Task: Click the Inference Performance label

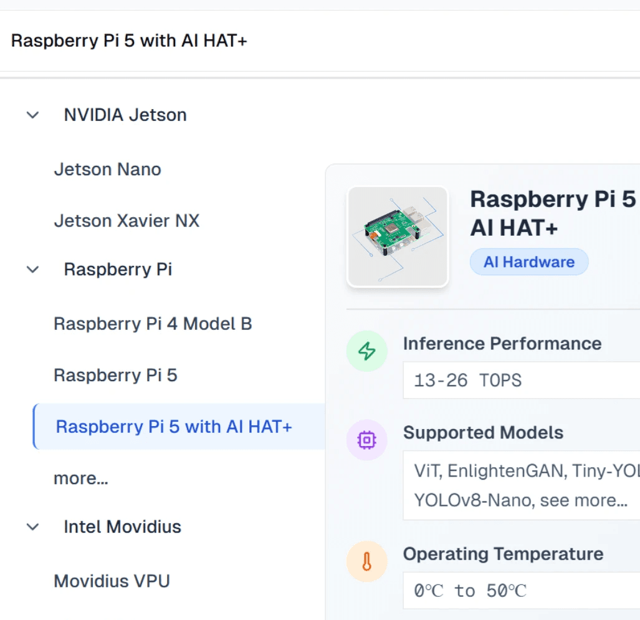Action: point(502,344)
